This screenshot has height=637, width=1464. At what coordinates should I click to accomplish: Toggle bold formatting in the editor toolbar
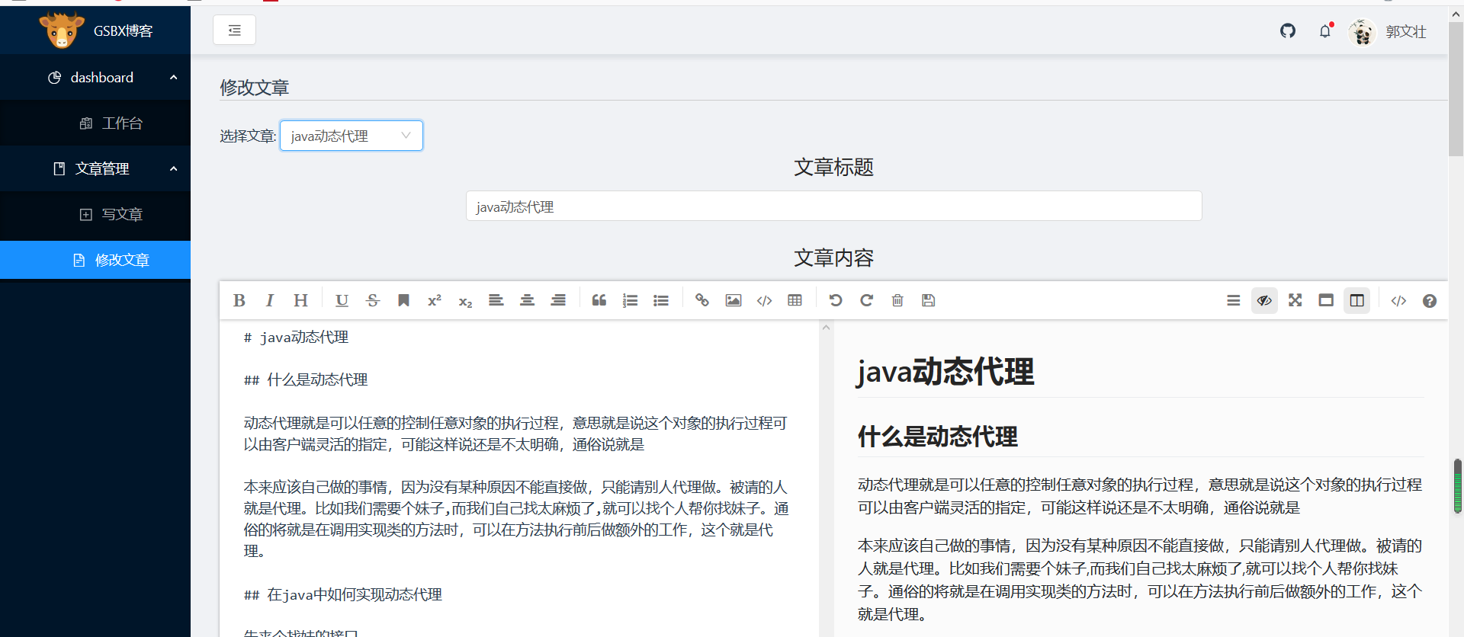(239, 300)
